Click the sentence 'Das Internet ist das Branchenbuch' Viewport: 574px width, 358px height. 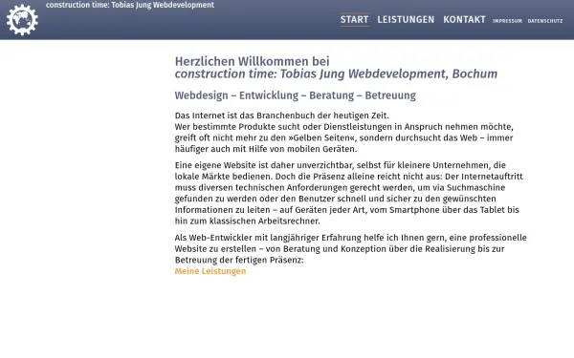[x=281, y=116]
